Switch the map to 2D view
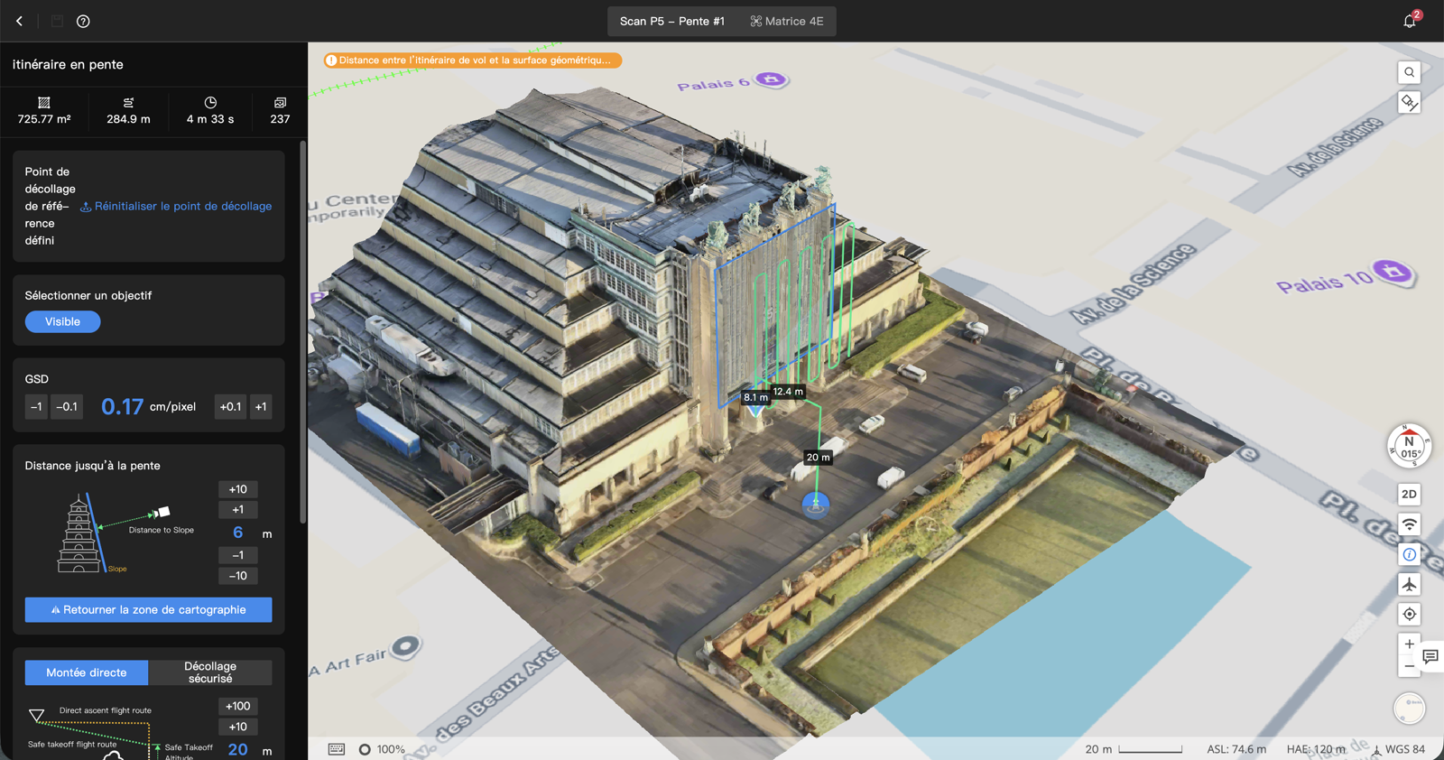 coord(1409,495)
